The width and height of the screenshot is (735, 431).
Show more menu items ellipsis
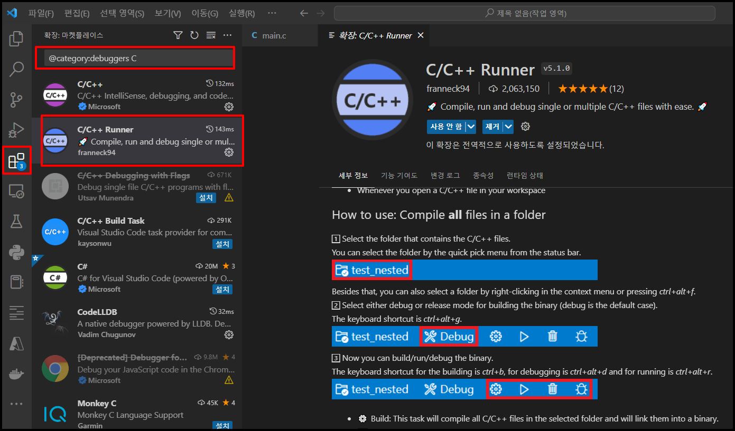(272, 13)
